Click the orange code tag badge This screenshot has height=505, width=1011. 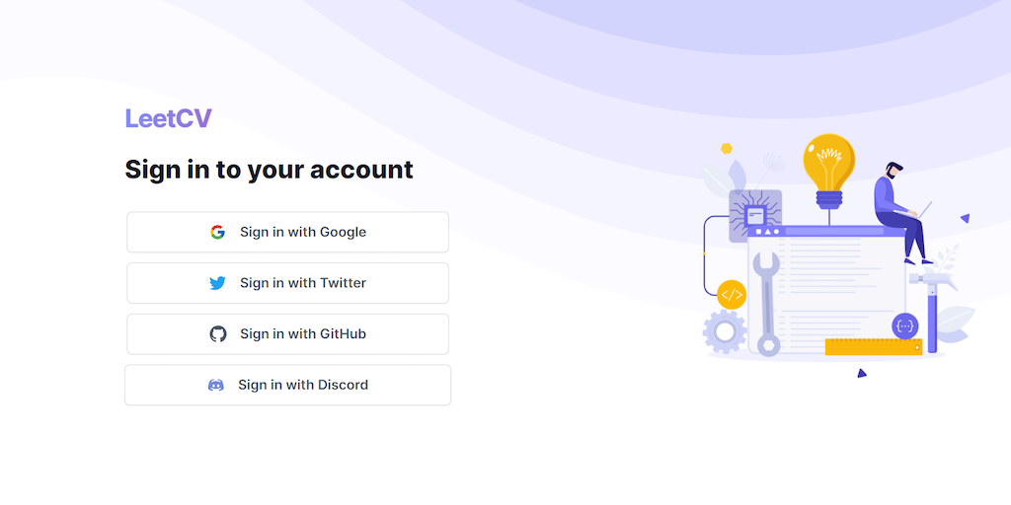(732, 294)
